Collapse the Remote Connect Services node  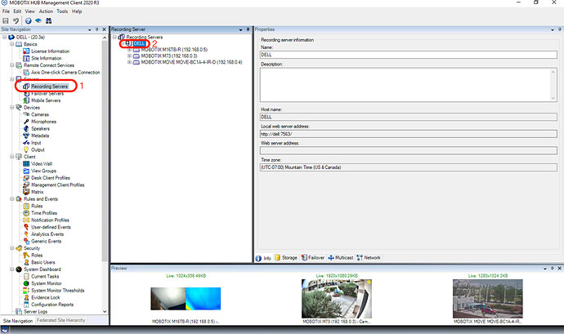pyautogui.click(x=12, y=65)
